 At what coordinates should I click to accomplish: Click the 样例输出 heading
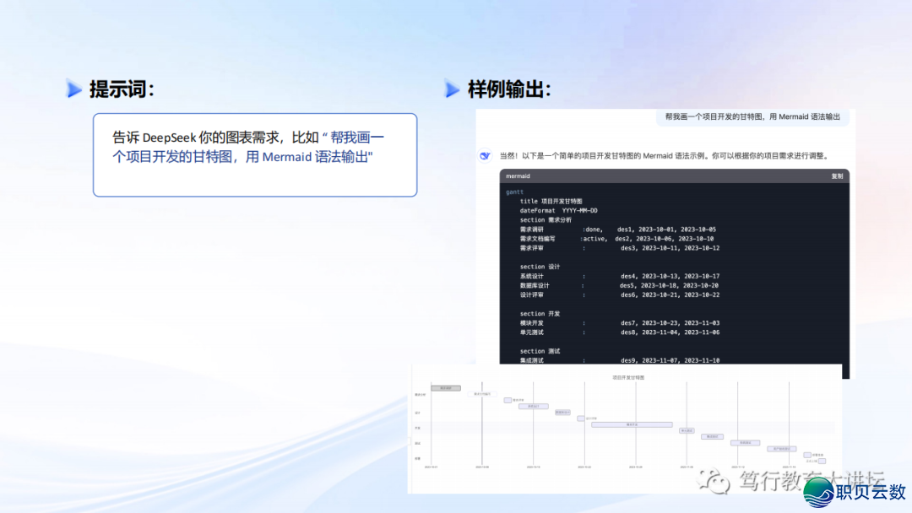508,89
